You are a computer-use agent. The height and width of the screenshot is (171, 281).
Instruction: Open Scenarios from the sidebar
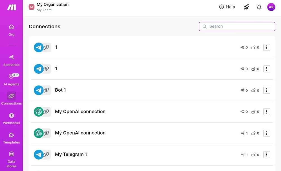(11, 60)
